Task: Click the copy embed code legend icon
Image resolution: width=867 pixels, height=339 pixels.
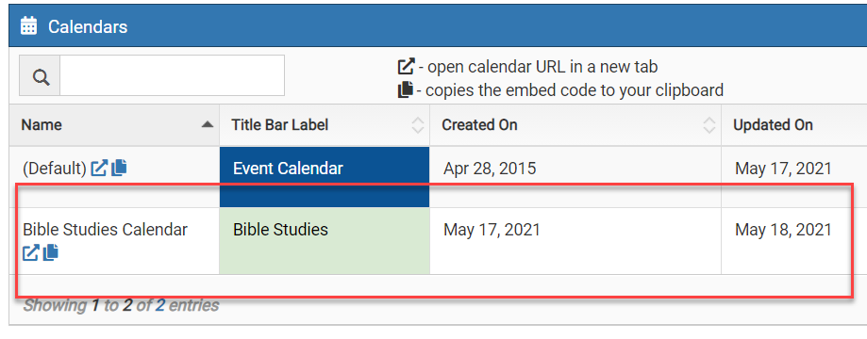Action: click(406, 89)
